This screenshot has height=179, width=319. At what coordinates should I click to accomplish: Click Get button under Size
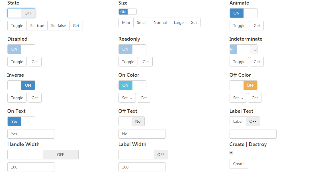tap(194, 22)
